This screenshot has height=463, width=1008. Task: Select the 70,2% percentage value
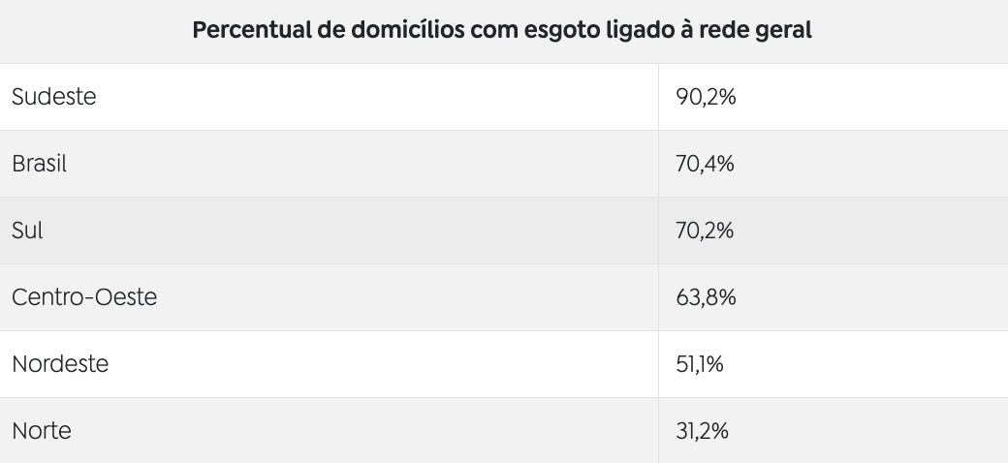tap(706, 231)
